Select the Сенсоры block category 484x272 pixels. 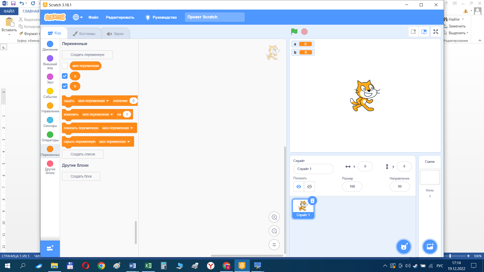coord(50,122)
